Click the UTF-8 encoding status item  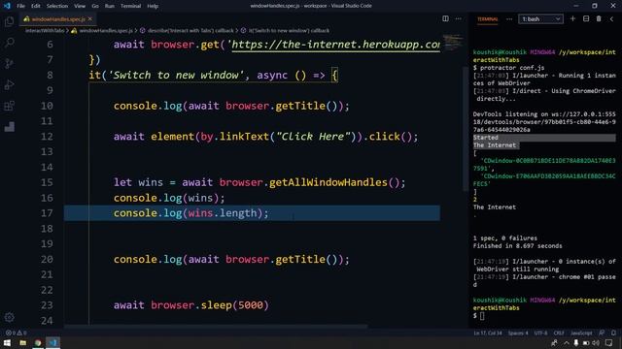(x=540, y=333)
